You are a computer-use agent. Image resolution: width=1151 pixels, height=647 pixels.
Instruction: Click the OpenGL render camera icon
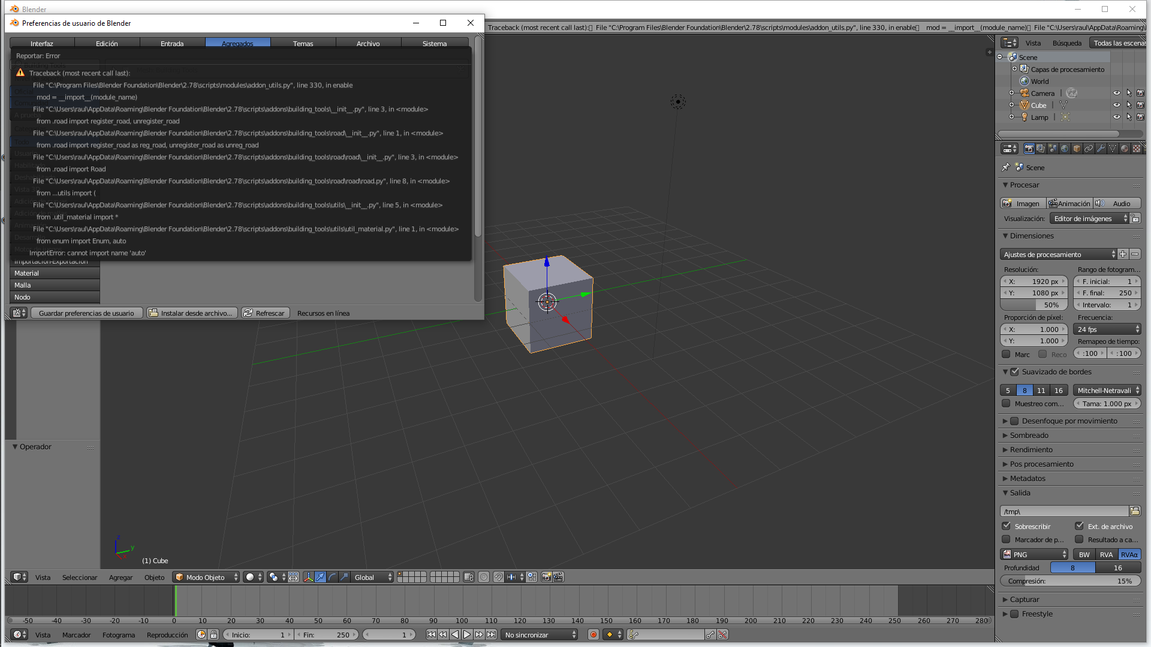point(546,577)
